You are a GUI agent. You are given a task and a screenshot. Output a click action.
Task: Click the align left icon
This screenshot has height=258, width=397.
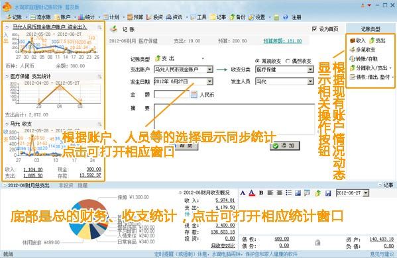[x=270, y=193]
